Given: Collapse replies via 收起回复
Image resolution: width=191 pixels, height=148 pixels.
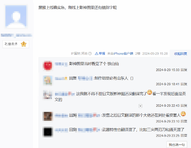Looking at the screenshot, I should tap(181, 54).
